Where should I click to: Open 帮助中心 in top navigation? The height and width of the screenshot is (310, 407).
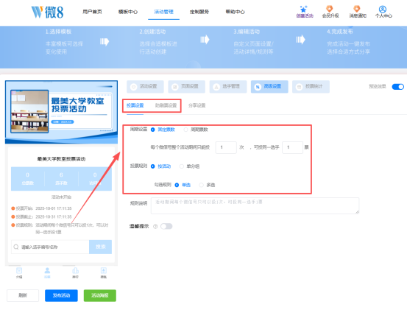coord(236,12)
